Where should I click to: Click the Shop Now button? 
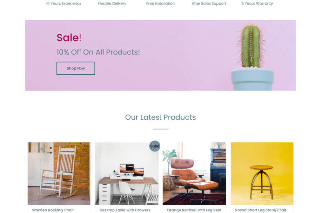point(76,68)
